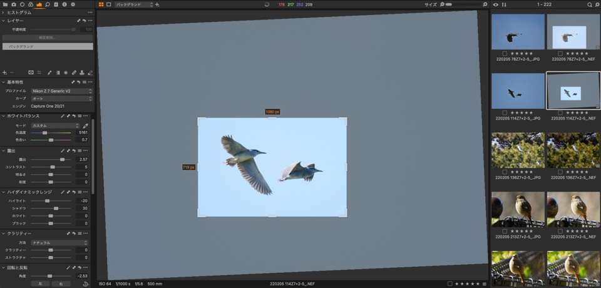The height and width of the screenshot is (288, 601).
Task: Open the Output gear tool tab
Action: pos(73,4)
